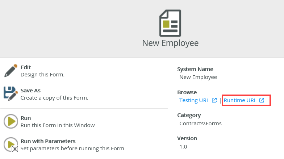Select the Edit menu label
This screenshot has width=284, height=159.
tap(26, 67)
